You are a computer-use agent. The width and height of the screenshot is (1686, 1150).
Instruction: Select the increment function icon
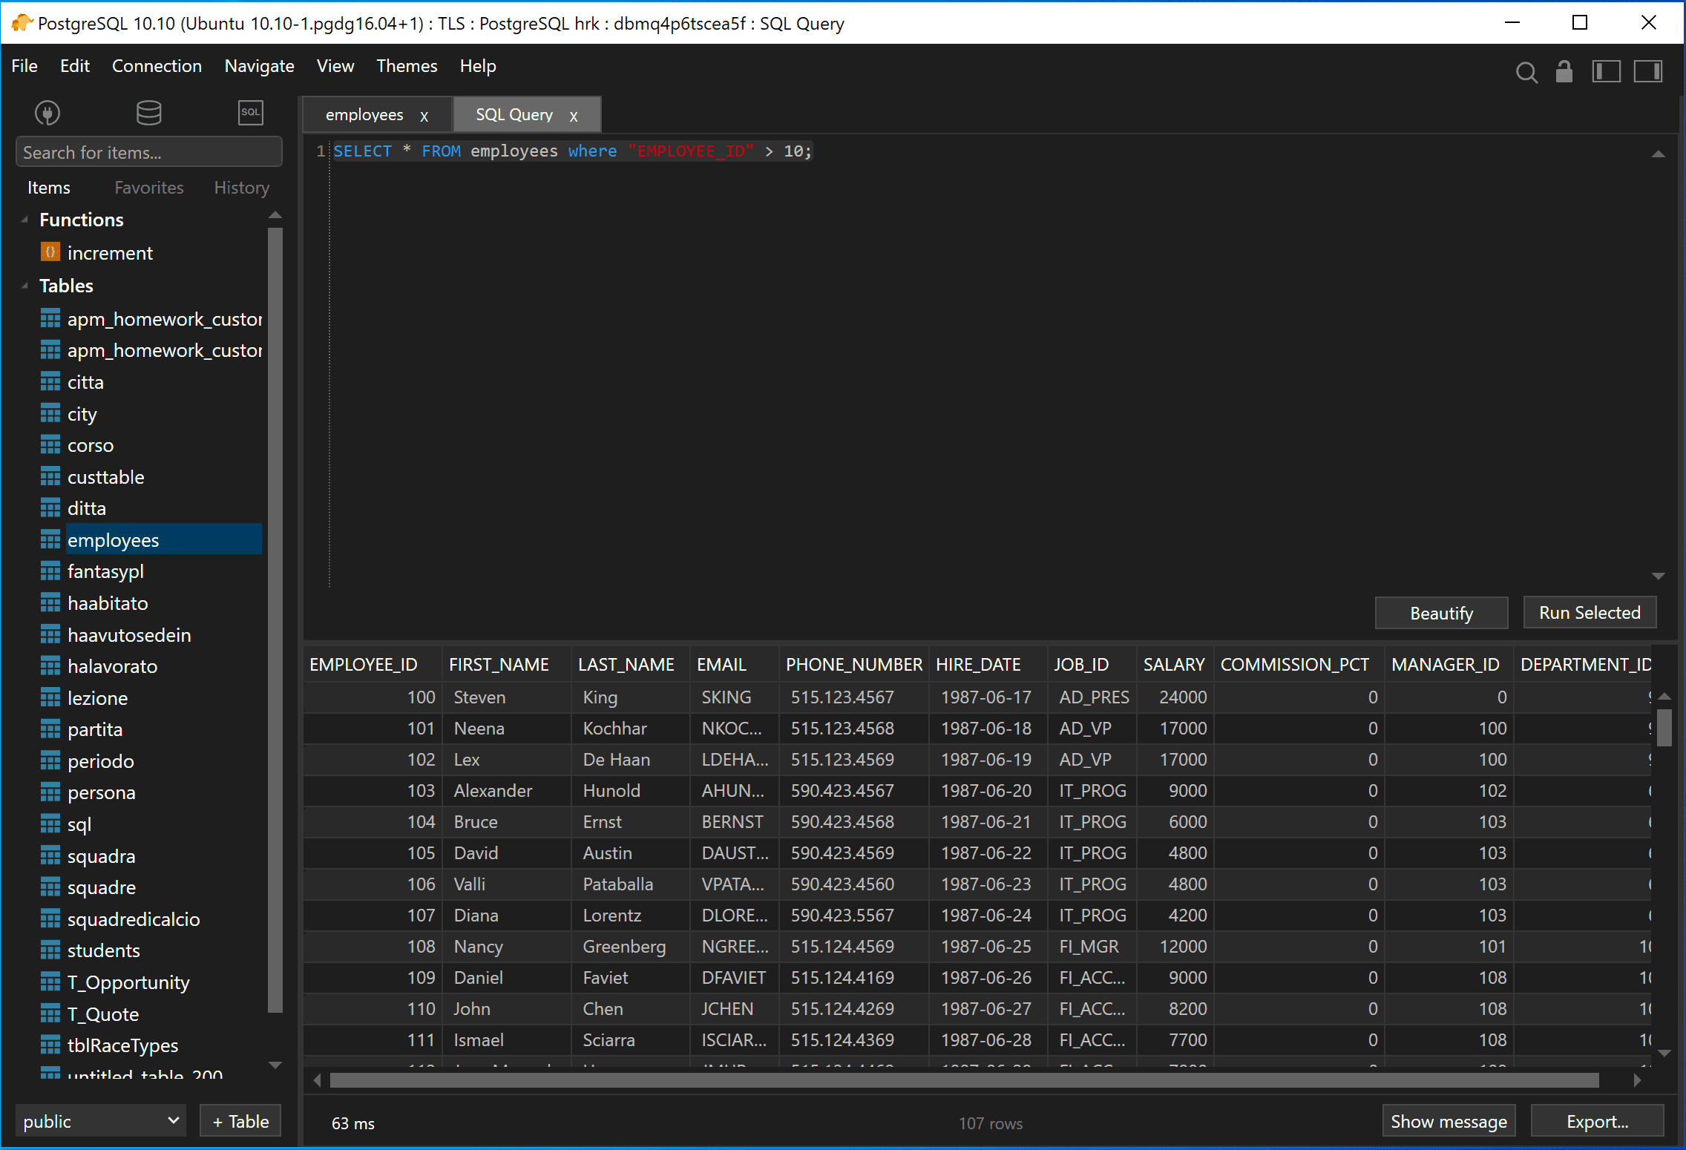click(x=50, y=252)
